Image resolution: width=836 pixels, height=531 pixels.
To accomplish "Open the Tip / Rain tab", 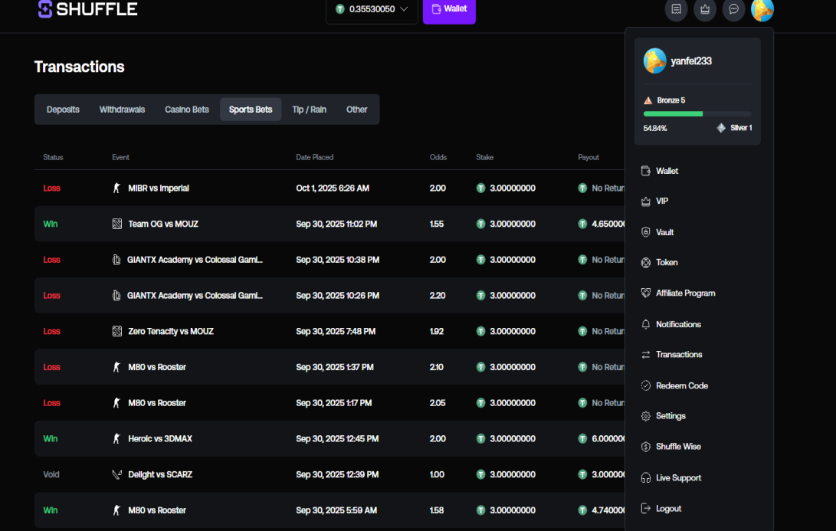I will point(309,110).
